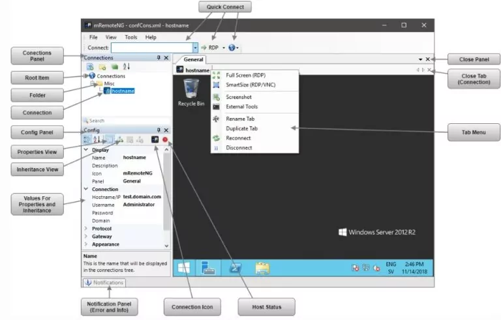Show Inheritance view in Config toolbar
Screen dimensions: 501x320
[120, 139]
